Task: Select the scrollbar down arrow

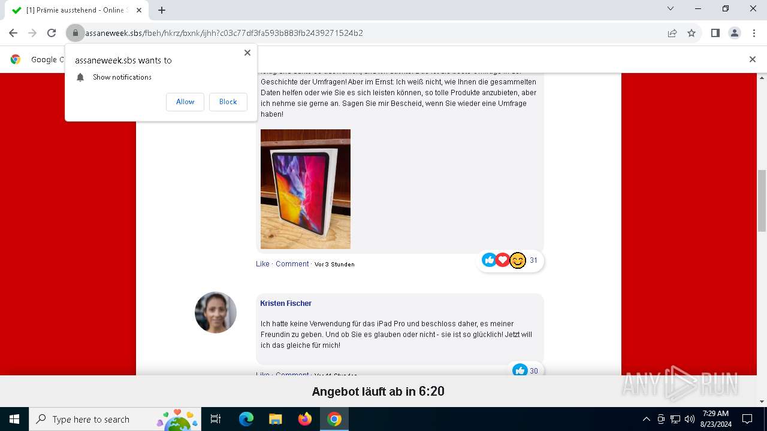Action: pyautogui.click(x=762, y=402)
